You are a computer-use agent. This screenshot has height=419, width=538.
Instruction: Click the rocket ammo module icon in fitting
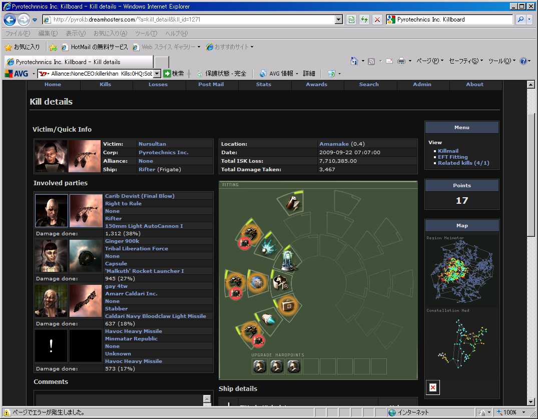pyautogui.click(x=269, y=319)
